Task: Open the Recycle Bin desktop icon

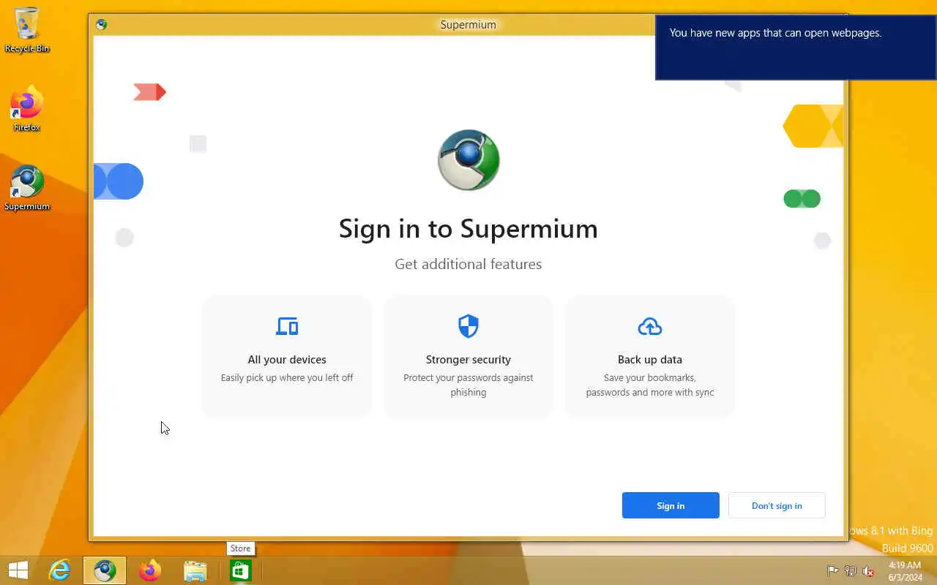Action: pos(27,30)
